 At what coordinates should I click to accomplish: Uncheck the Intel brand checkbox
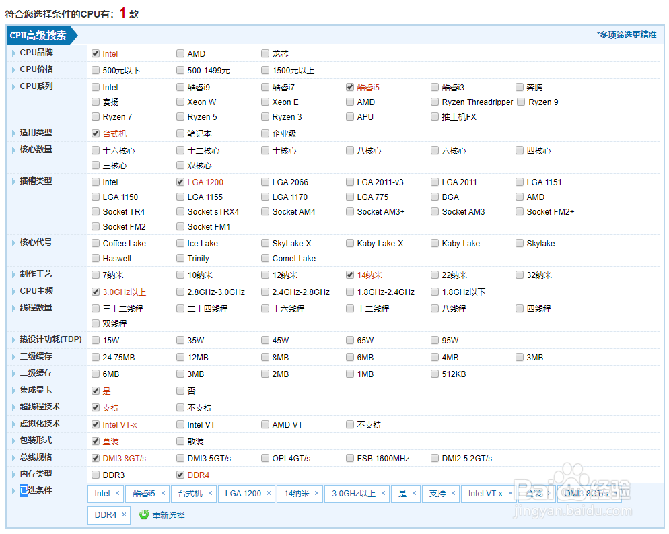(x=96, y=53)
